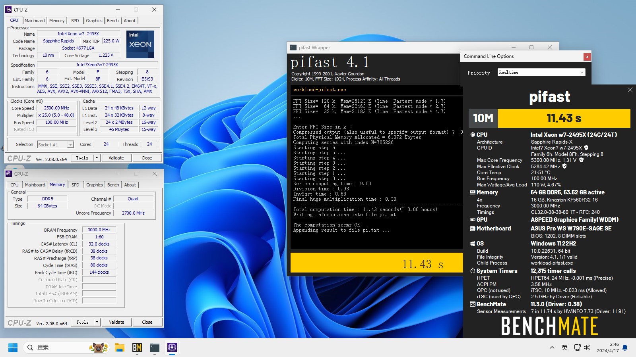Click the taskbar search box
This screenshot has width=636, height=357.
click(66, 348)
